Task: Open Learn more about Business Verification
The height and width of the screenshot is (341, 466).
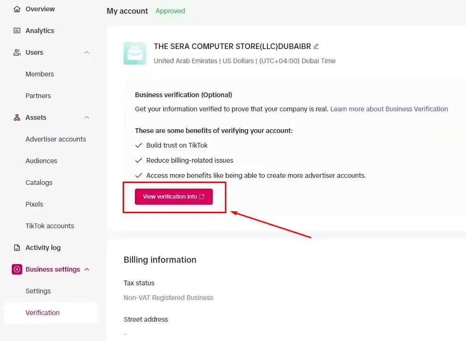Action: [389, 108]
